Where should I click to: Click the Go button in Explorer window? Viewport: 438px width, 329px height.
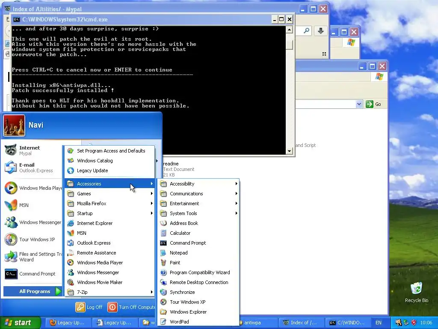point(373,104)
